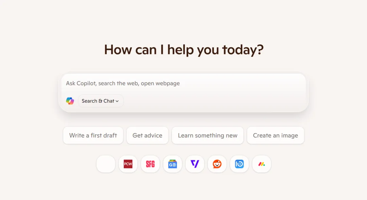
Task: Open the blue IO icon shortcut
Action: pos(240,164)
